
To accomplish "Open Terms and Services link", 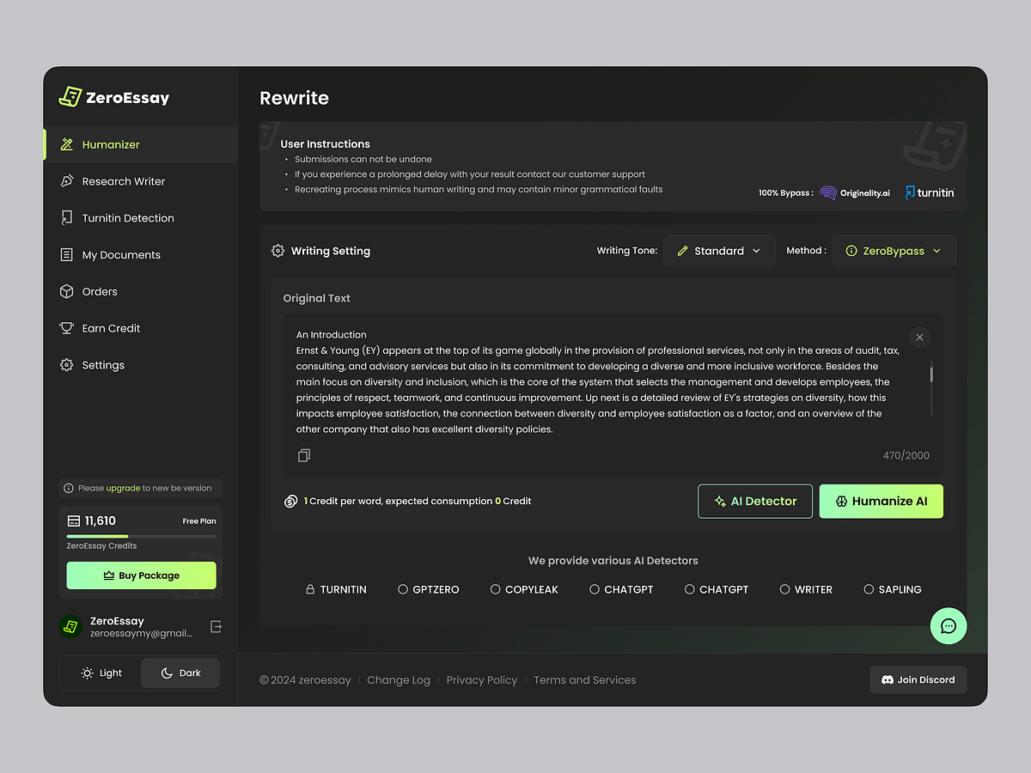I will coord(585,680).
